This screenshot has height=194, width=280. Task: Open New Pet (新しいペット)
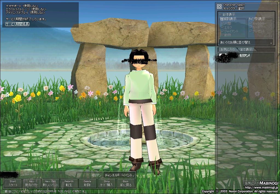click(x=50, y=183)
